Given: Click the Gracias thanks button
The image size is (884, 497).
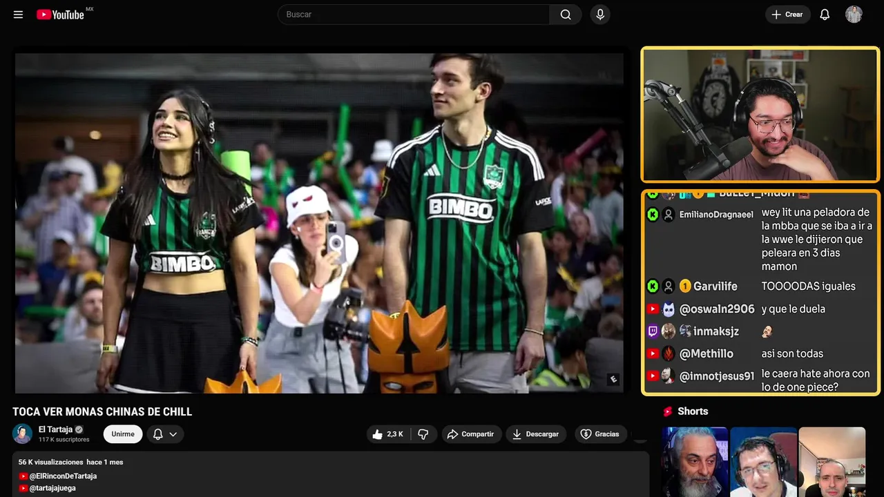Looking at the screenshot, I should click(599, 434).
